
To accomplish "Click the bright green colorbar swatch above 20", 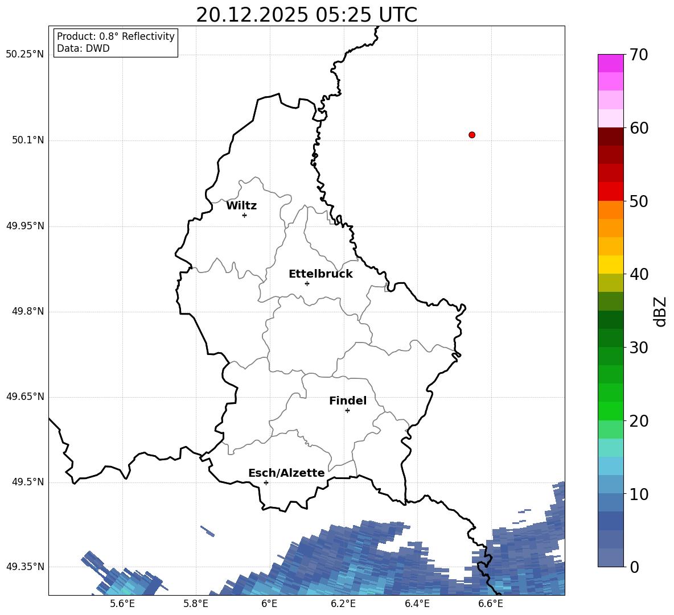I will (610, 411).
